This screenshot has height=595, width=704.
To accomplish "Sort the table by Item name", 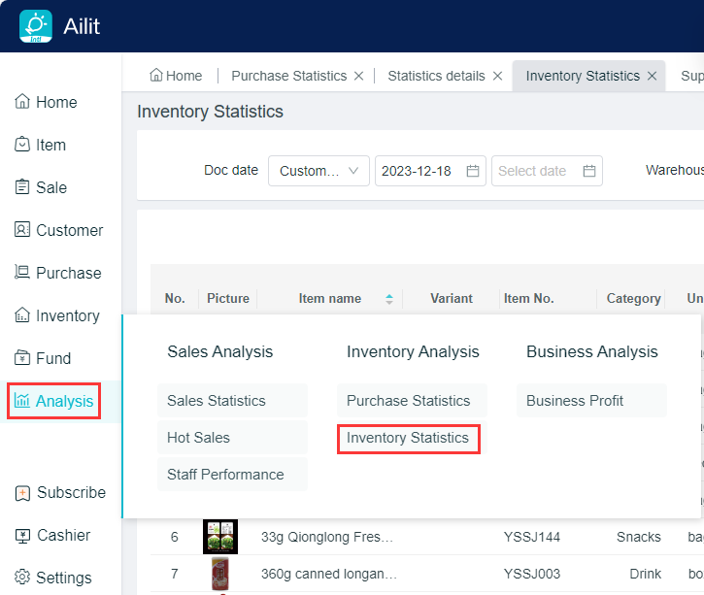I will click(389, 299).
